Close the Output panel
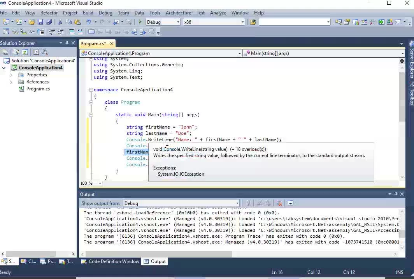This screenshot has height=279, width=414. (402, 194)
